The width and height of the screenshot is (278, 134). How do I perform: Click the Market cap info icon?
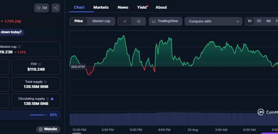pyautogui.click(x=19, y=47)
